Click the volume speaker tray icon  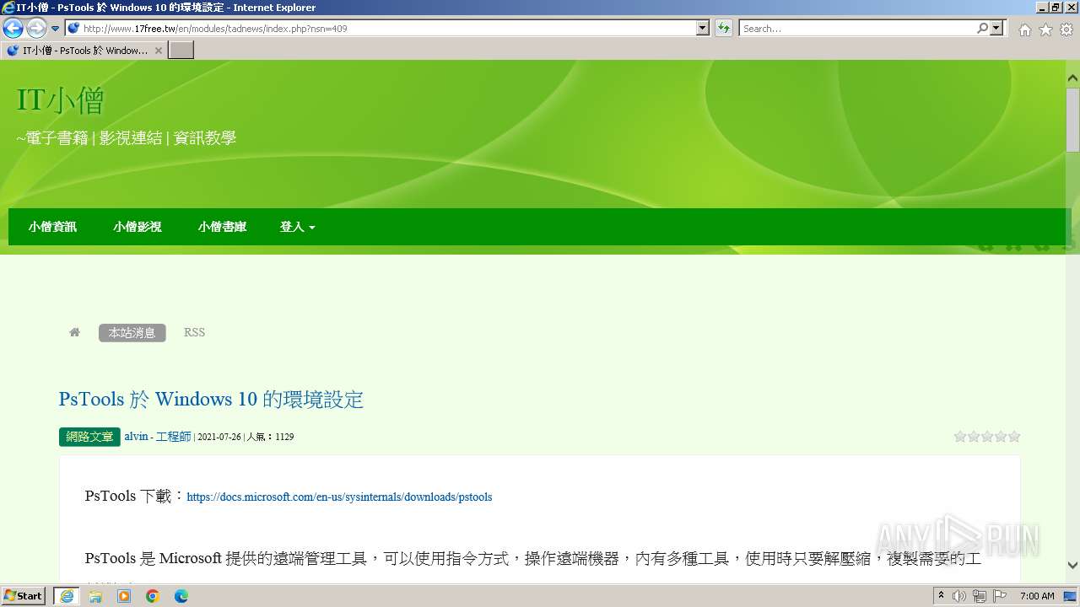tap(959, 596)
